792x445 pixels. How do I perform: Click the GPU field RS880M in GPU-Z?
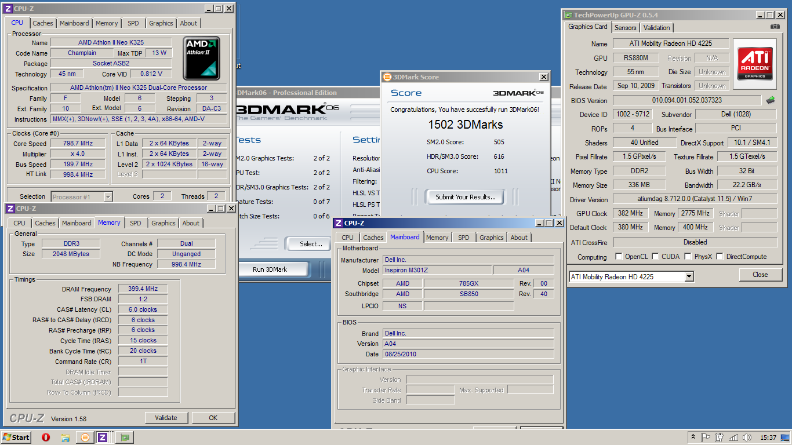[635, 58]
